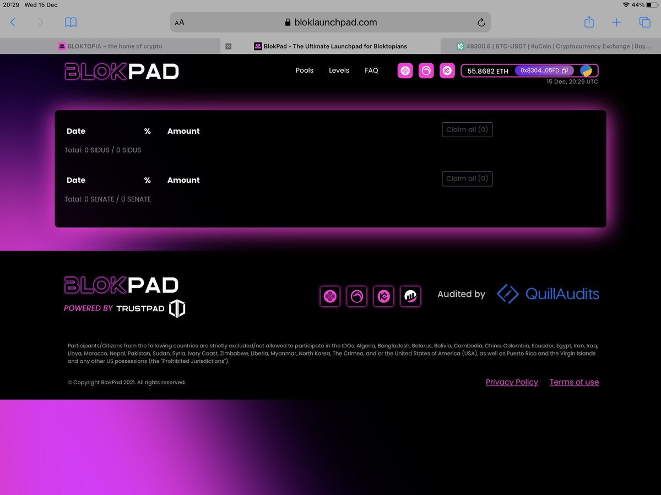
Task: Click Total: 0 SIDUS / 0 SIDUS
Action: tap(102, 150)
